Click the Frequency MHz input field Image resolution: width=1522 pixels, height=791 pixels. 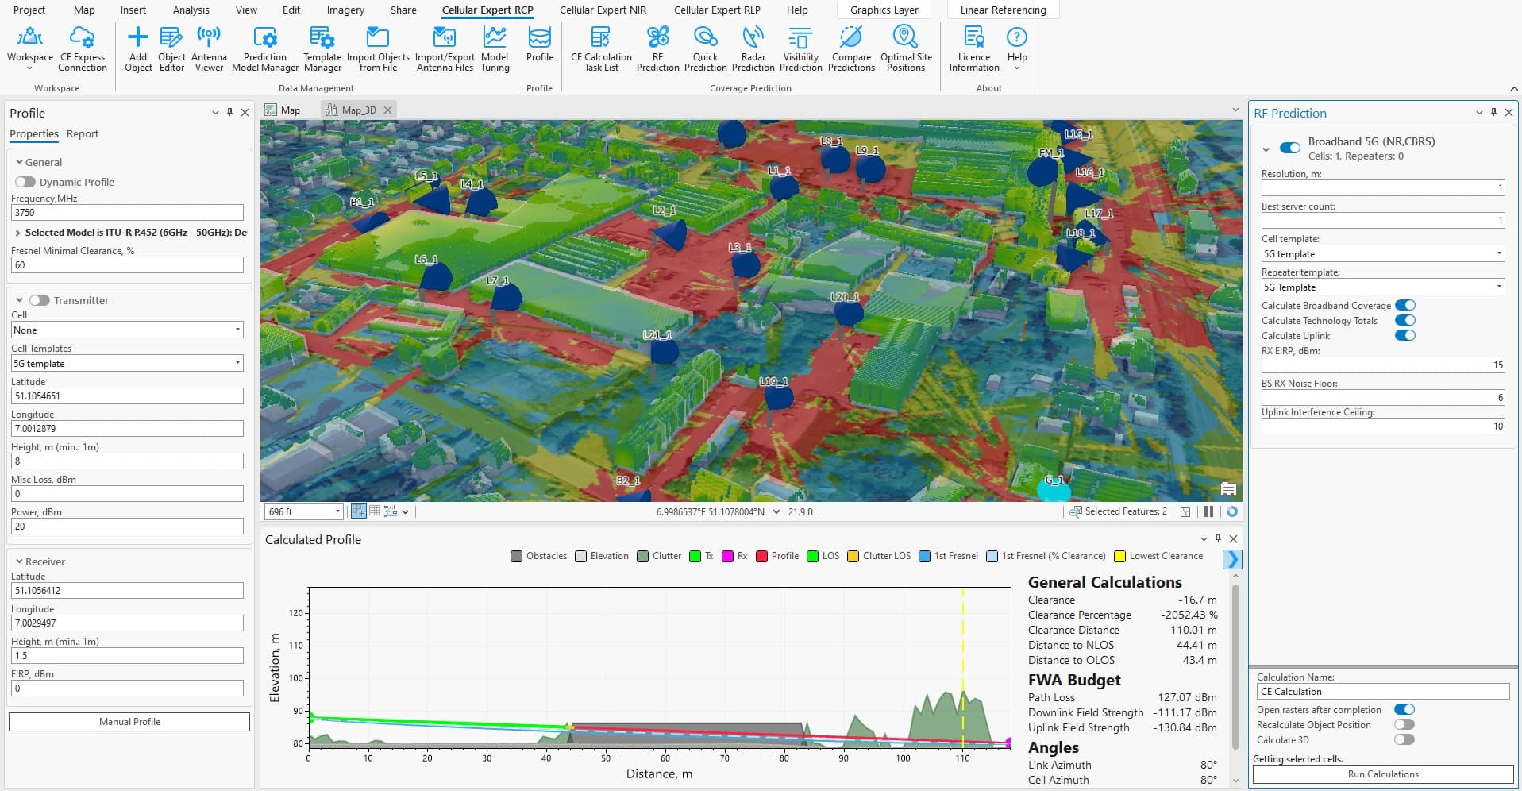click(x=127, y=213)
